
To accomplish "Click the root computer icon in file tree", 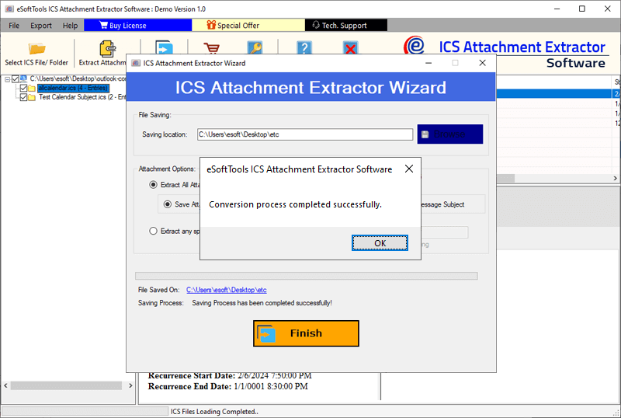I will tap(23, 78).
